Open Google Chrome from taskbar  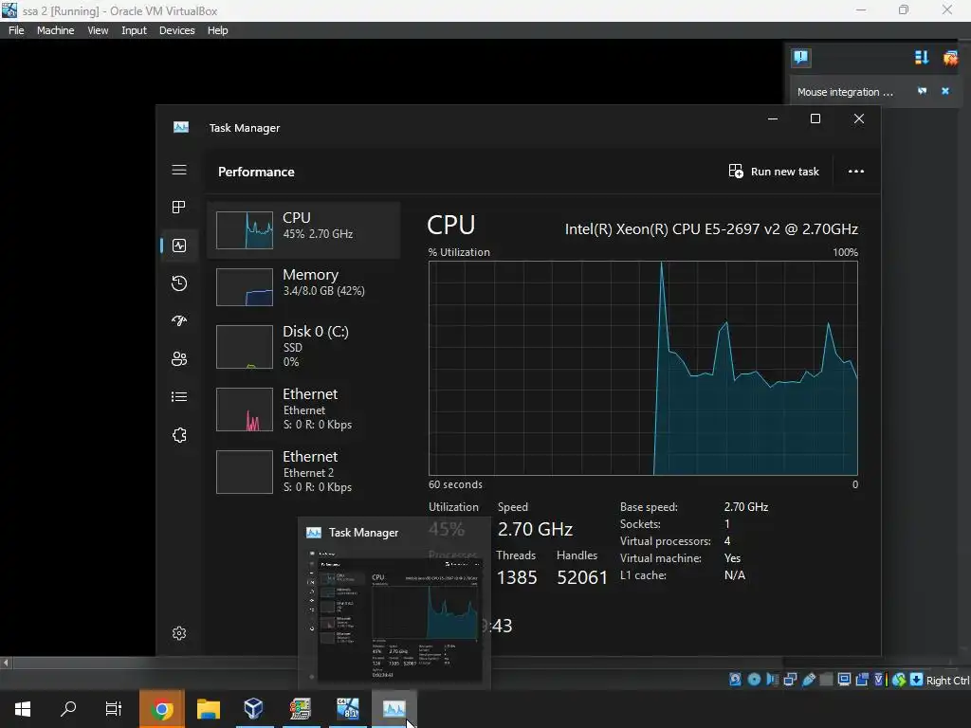point(161,709)
